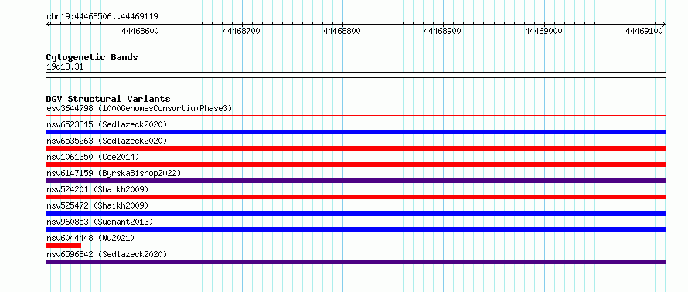The width and height of the screenshot is (688, 292).
Task: Click the nsv1061350 Coe2014 red bar
Action: [356, 165]
